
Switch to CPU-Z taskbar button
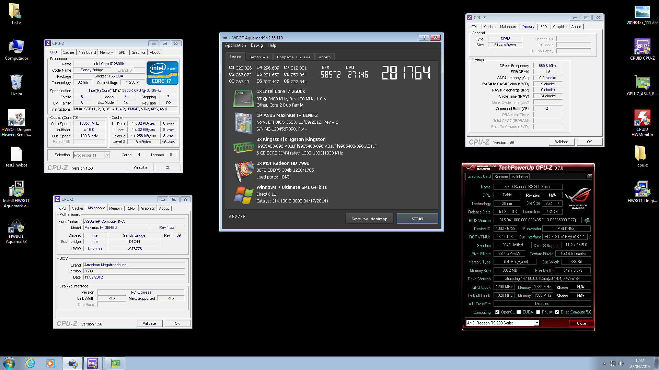(93, 363)
